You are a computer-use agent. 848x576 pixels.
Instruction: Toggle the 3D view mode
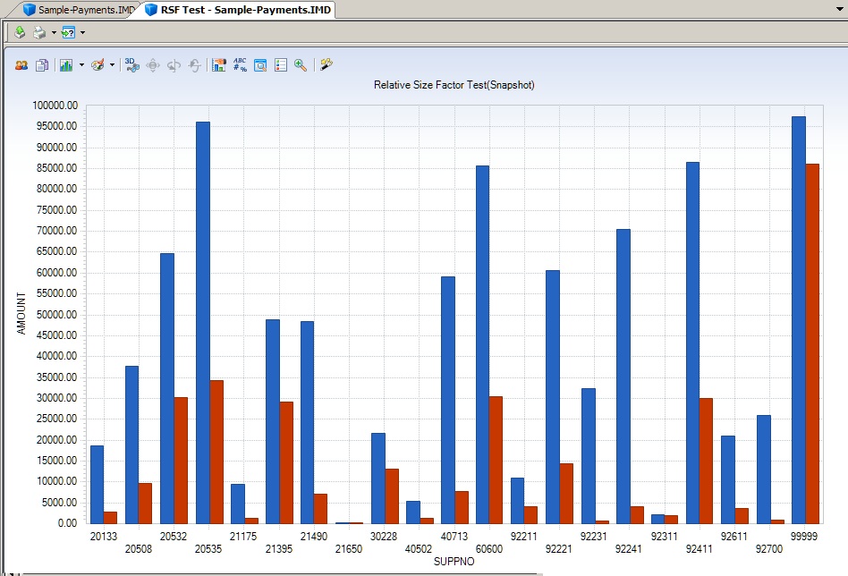131,65
